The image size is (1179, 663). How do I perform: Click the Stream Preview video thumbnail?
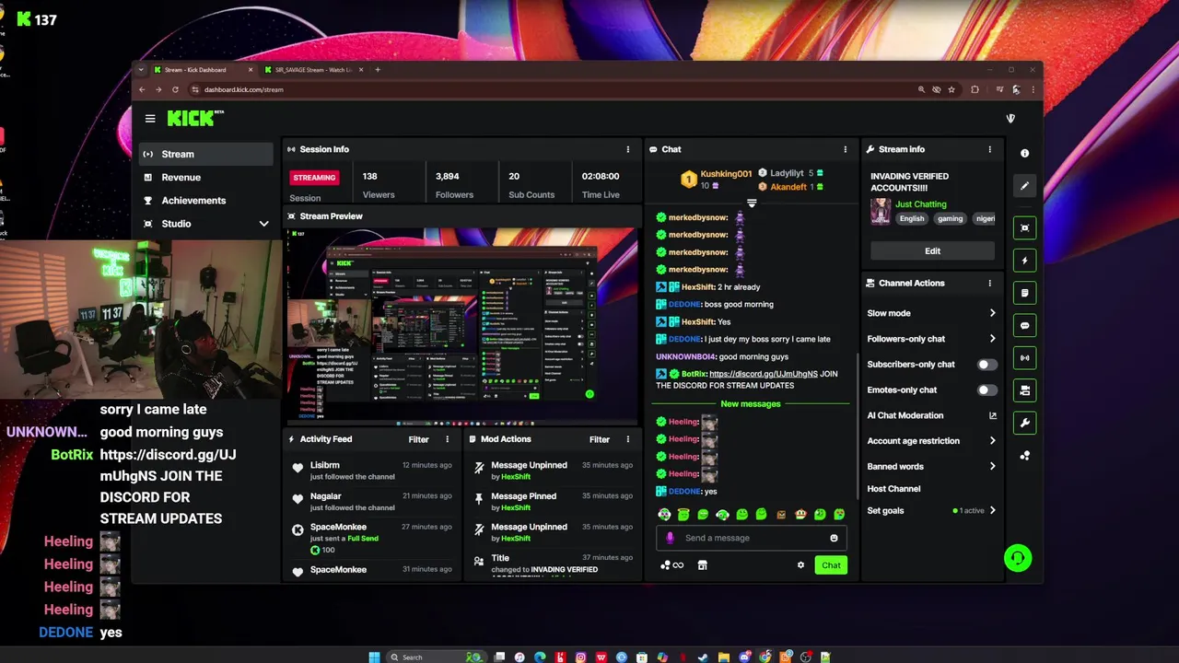click(x=461, y=325)
